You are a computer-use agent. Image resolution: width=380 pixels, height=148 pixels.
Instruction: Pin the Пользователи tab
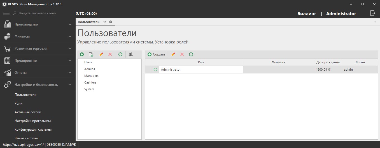(x=104, y=22)
